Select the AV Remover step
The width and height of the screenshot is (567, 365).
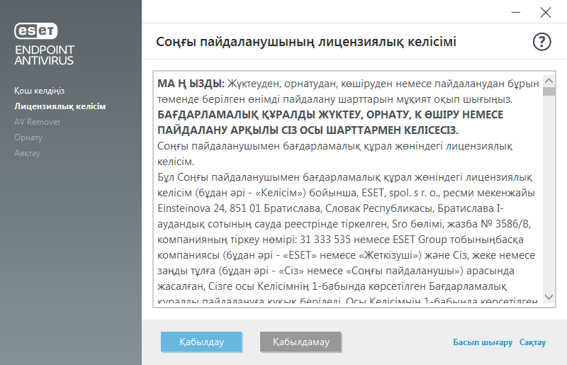pos(38,122)
